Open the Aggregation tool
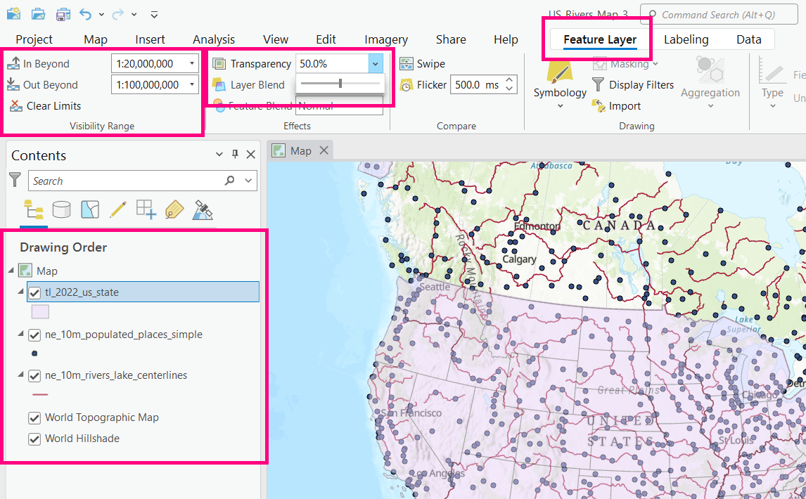Viewport: 806px width, 499px height. pos(710,84)
